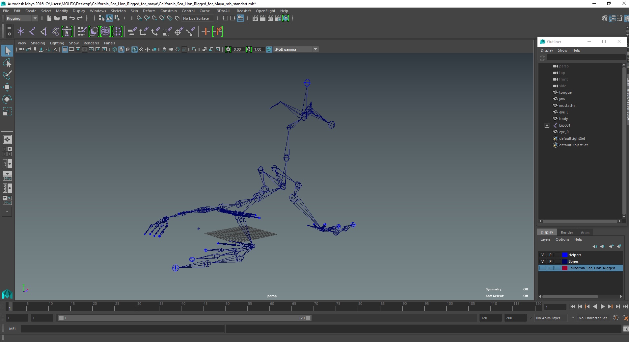This screenshot has width=629, height=342.
Task: Snap to grids icon in status line
Action: (x=139, y=18)
